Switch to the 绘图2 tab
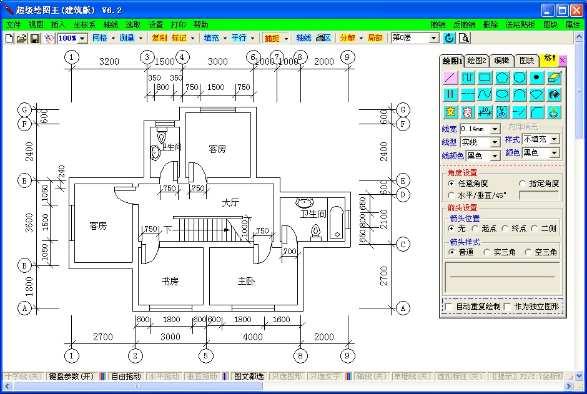Screen dimensions: 587x394 (x=476, y=61)
